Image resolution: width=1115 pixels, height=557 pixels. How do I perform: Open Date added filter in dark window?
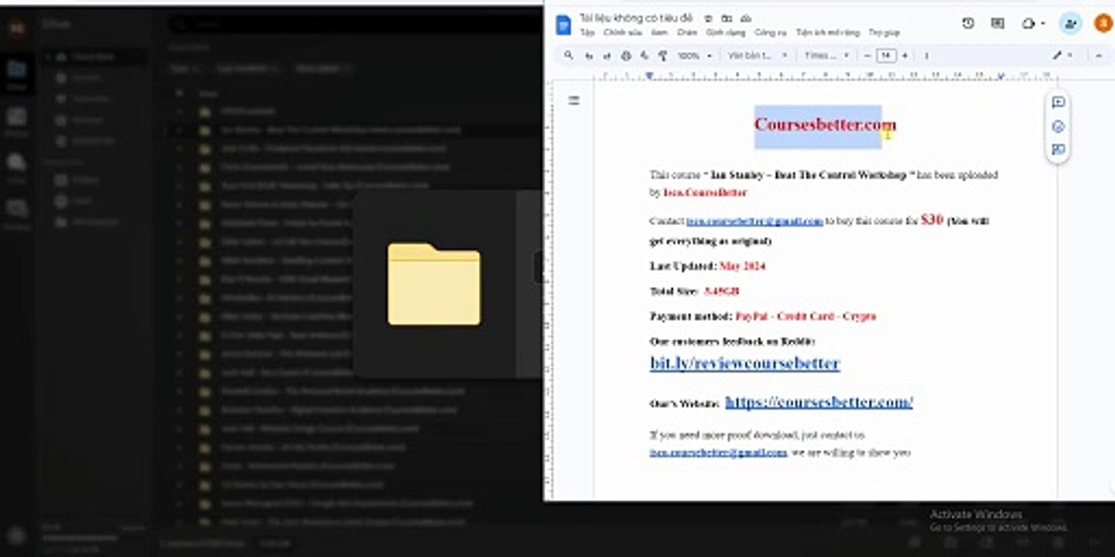(x=323, y=68)
